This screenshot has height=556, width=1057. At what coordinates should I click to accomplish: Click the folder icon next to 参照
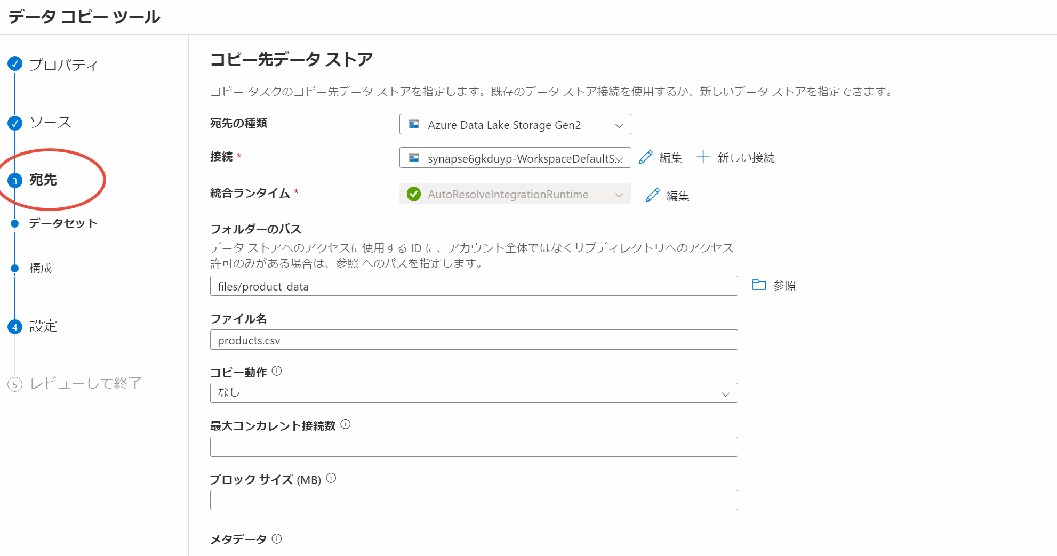coord(759,285)
